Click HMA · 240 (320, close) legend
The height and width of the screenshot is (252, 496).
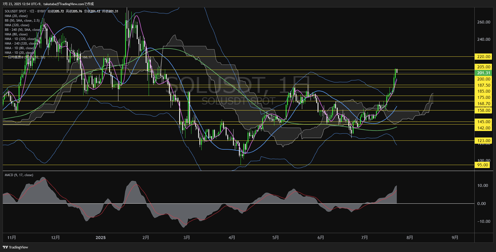pyautogui.click(x=21, y=43)
